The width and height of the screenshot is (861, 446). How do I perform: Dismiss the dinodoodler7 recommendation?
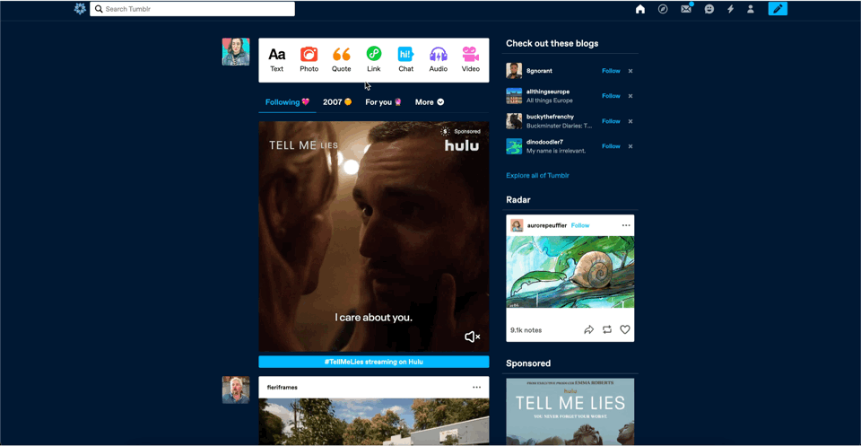click(631, 146)
